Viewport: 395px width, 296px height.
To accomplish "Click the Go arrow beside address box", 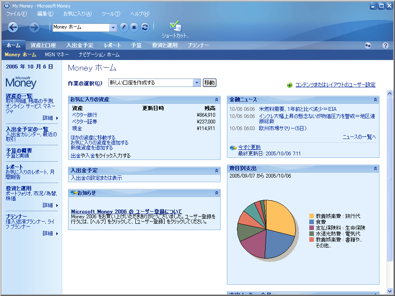I will pyautogui.click(x=124, y=27).
